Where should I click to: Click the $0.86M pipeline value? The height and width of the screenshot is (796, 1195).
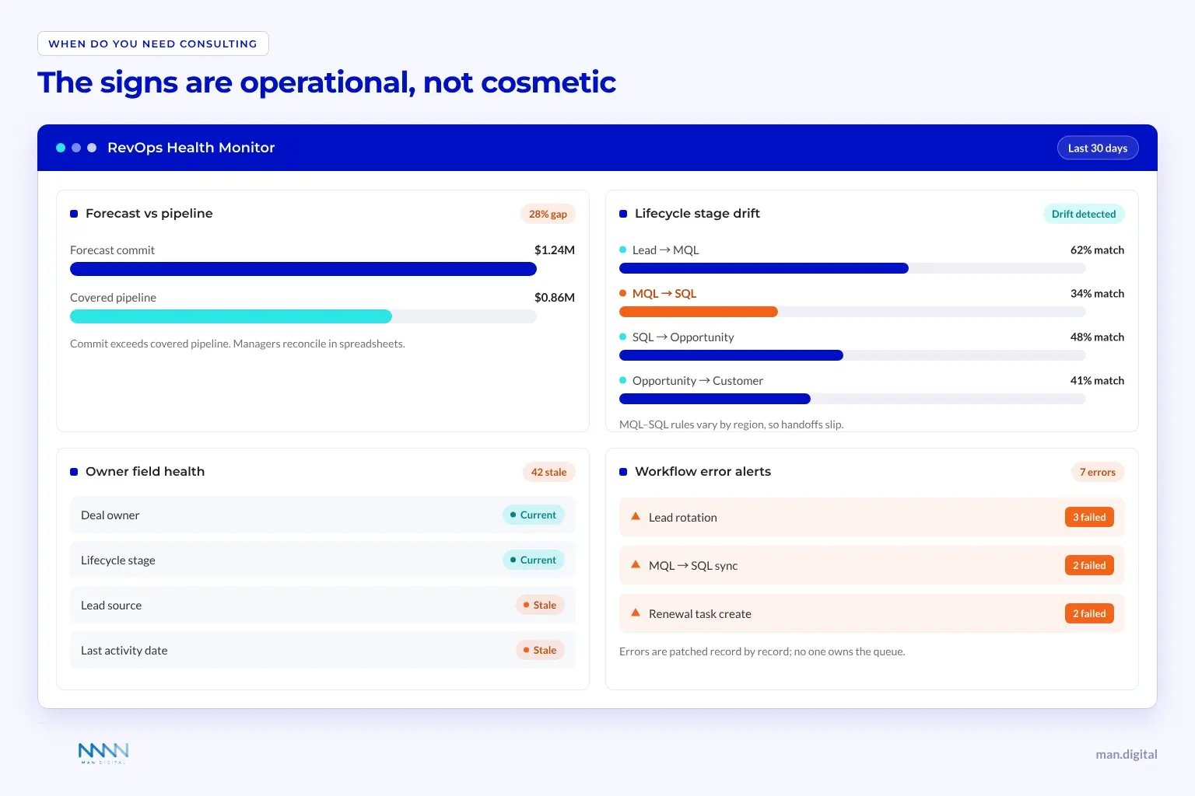click(x=555, y=297)
